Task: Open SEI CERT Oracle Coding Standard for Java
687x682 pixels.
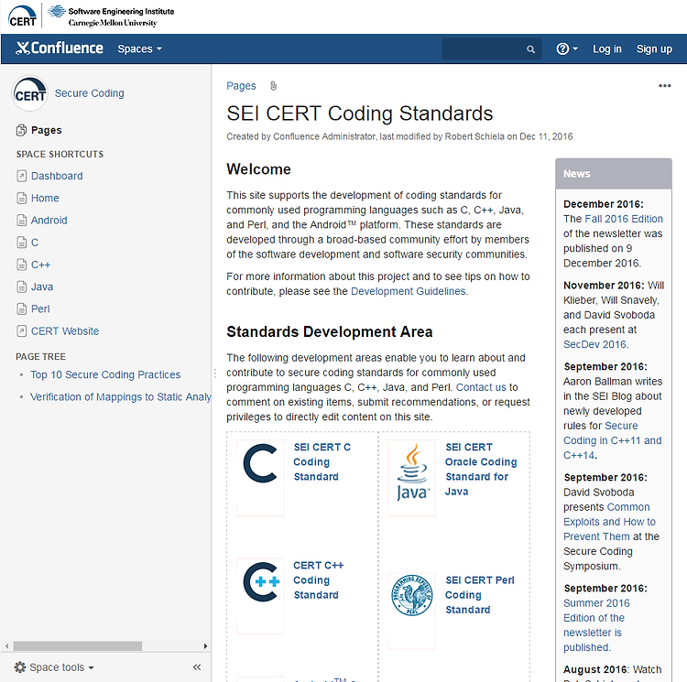Action: [481, 470]
